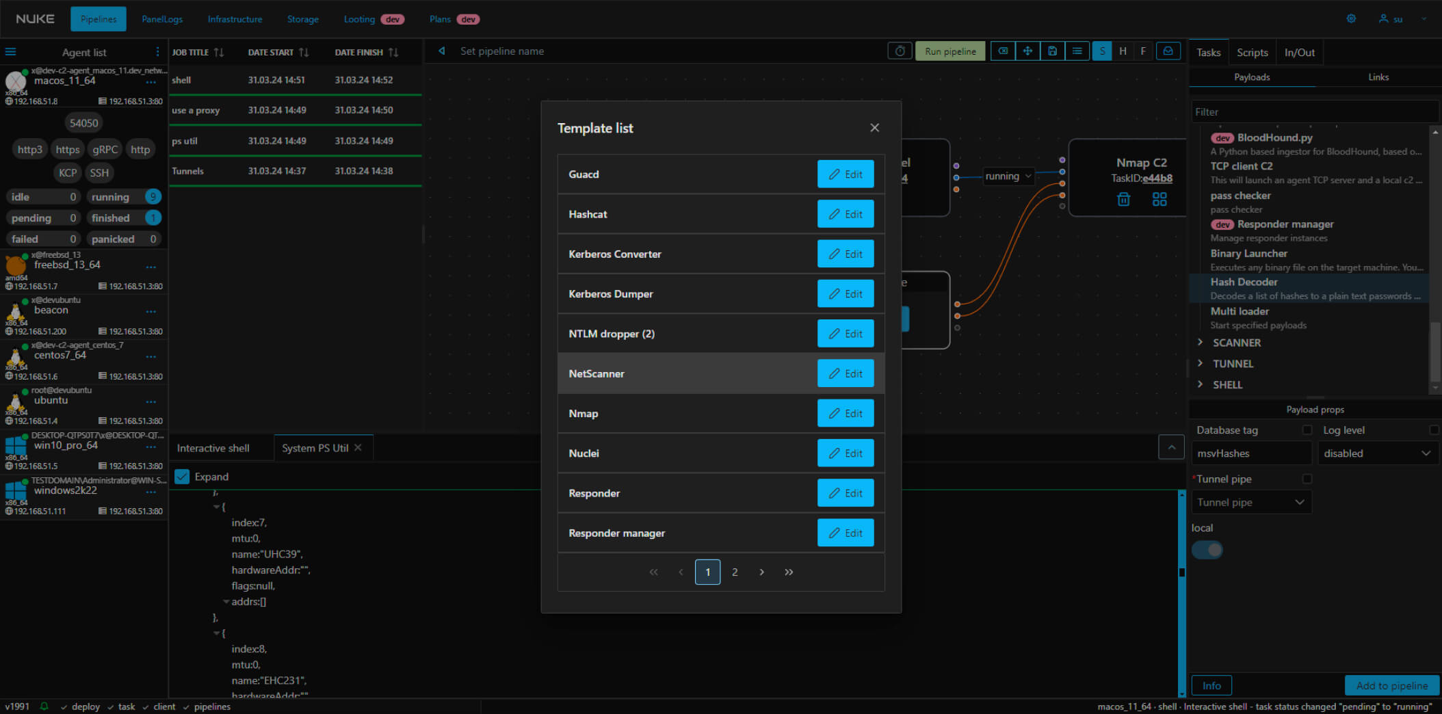Open the Log level disabled dropdown
Screen dimensions: 1442x714
pos(1377,453)
